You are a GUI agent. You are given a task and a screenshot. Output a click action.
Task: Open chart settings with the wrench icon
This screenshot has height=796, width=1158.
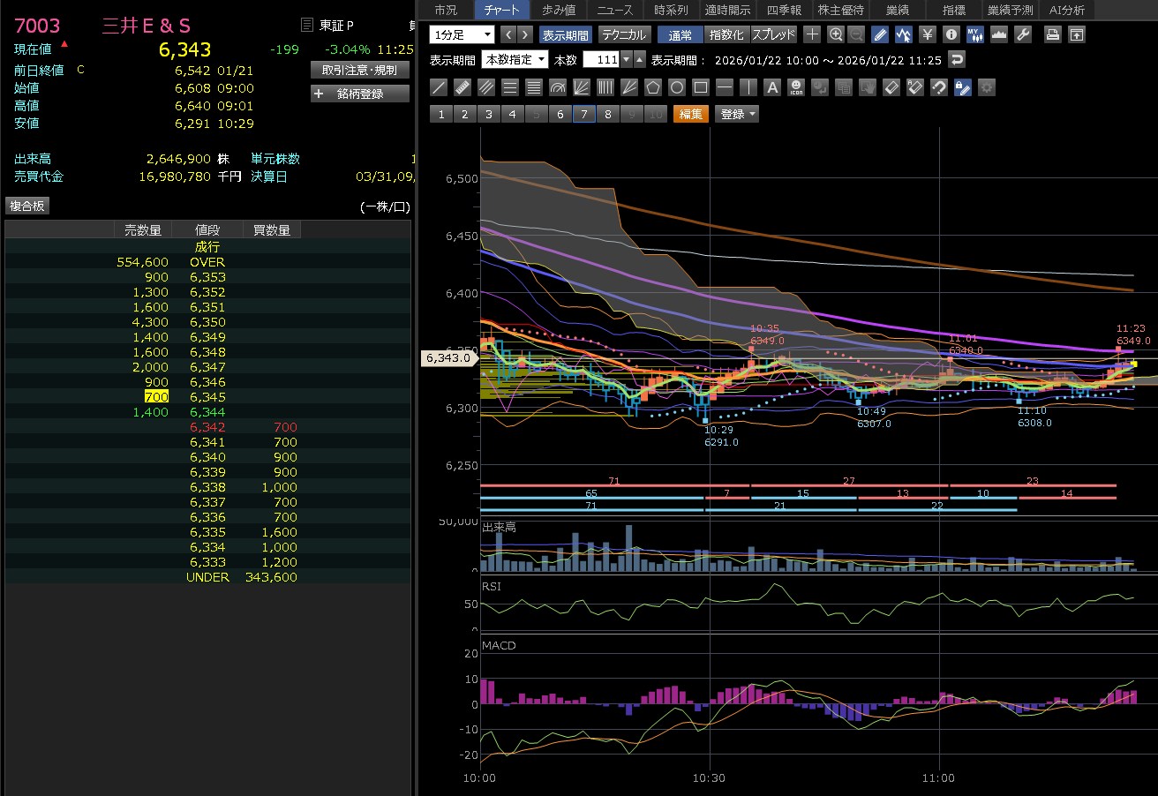coord(1023,34)
